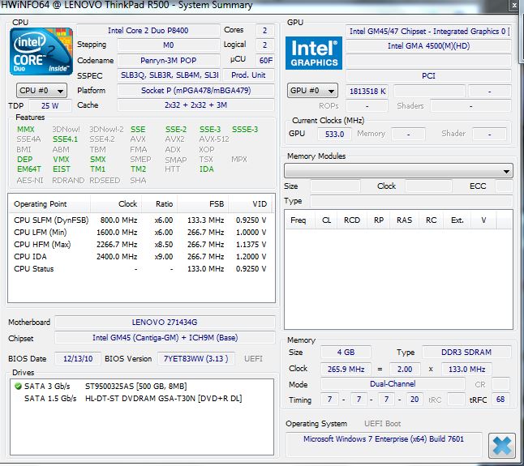Viewport: 524px width, 466px height.
Task: Click the LENOVO 271434G motherboard field
Action: 165,322
